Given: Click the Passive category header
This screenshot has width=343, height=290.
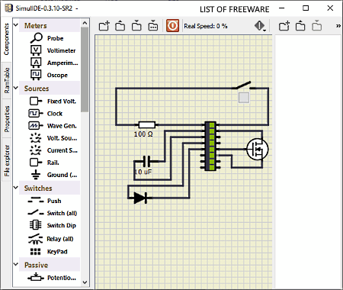Looking at the screenshot, I should [x=50, y=265].
